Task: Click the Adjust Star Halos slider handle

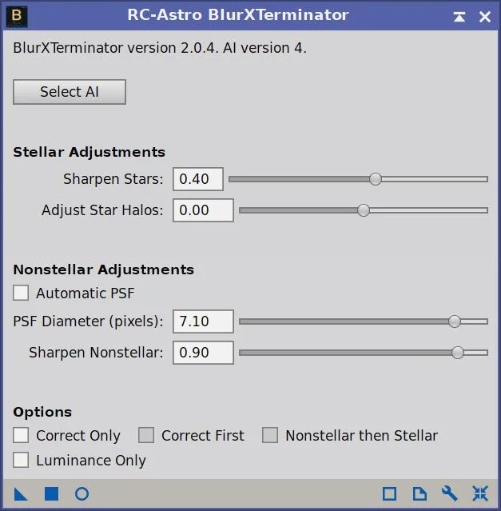Action: (364, 210)
